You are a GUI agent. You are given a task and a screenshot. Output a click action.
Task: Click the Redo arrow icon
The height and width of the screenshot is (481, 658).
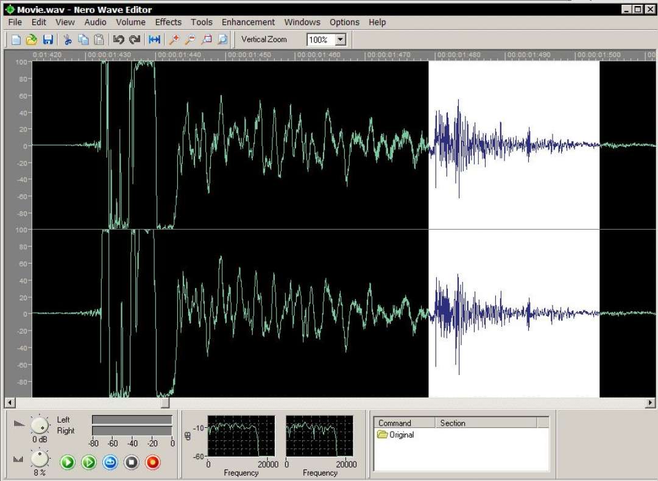point(135,40)
